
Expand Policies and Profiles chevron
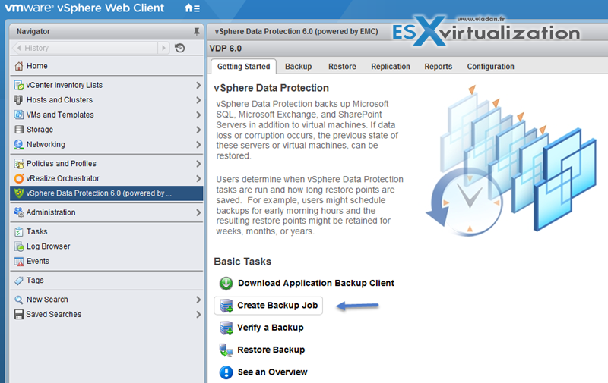click(198, 164)
